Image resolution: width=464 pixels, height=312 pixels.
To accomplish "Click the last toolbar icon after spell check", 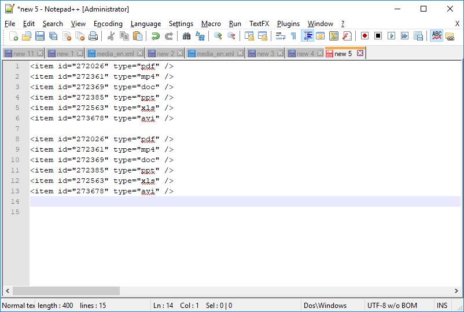I will point(450,36).
